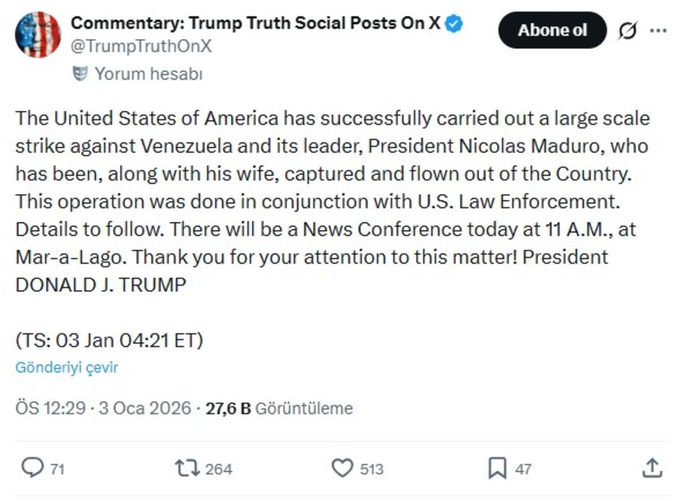The width and height of the screenshot is (688, 501).
Task: Like the post using the heart icon
Action: (x=342, y=469)
